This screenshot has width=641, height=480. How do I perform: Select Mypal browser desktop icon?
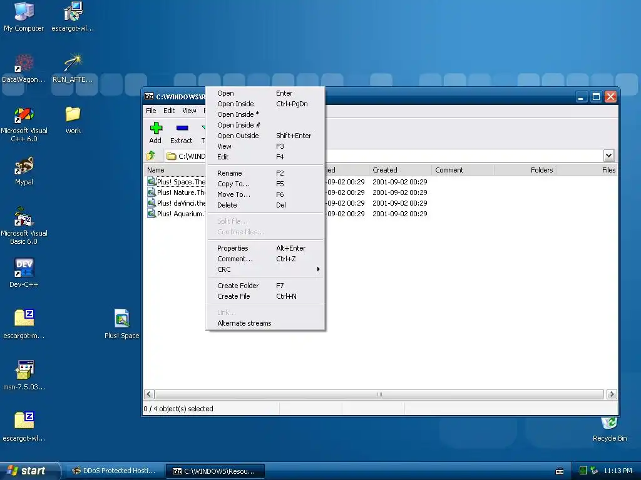coord(24,166)
